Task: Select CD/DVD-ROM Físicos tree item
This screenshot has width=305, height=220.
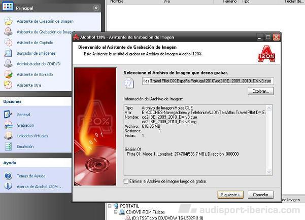Action: point(145,212)
